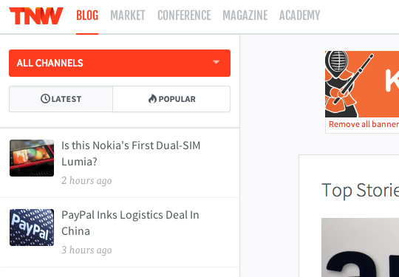Expand the All Channels dropdown
Screen dimensions: 399x277
tap(120, 63)
